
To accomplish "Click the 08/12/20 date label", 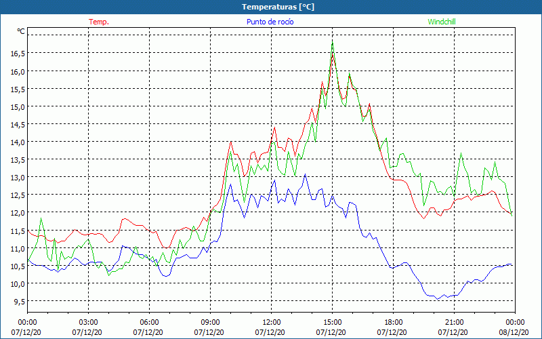I will 514,332.
